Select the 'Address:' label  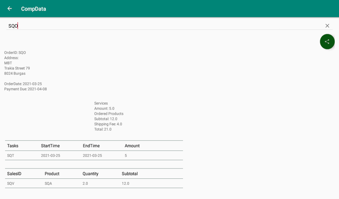tap(12, 58)
